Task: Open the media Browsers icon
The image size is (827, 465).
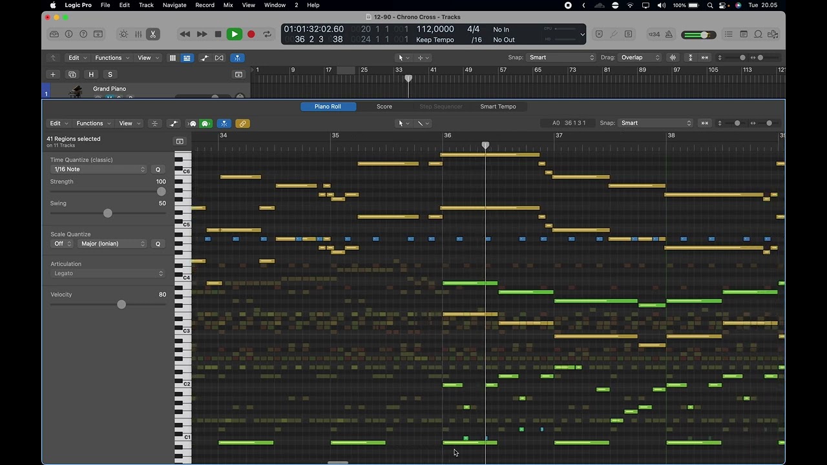Action: click(x=773, y=34)
